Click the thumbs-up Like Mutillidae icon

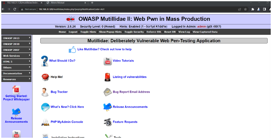click(72, 49)
